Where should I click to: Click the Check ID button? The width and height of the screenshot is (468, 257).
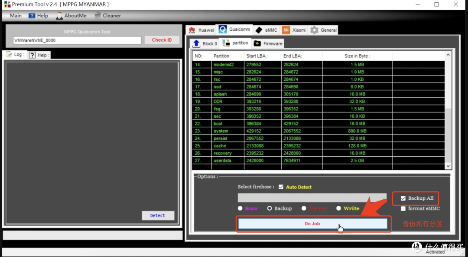tap(162, 40)
